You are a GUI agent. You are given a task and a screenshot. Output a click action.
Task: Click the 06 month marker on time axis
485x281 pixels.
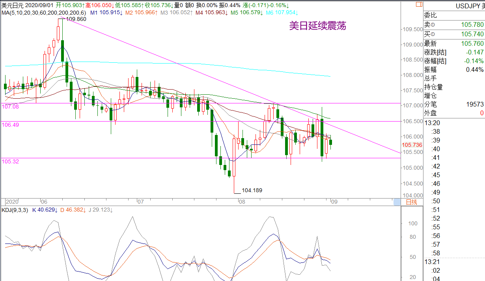pyautogui.click(x=43, y=201)
